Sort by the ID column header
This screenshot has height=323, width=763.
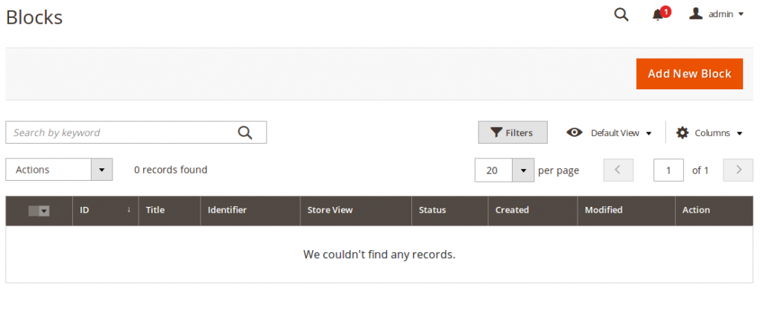[85, 210]
